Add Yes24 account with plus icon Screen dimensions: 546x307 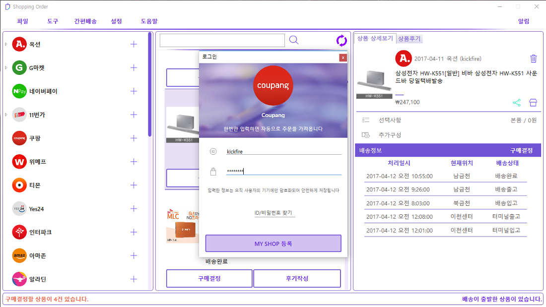(134, 208)
